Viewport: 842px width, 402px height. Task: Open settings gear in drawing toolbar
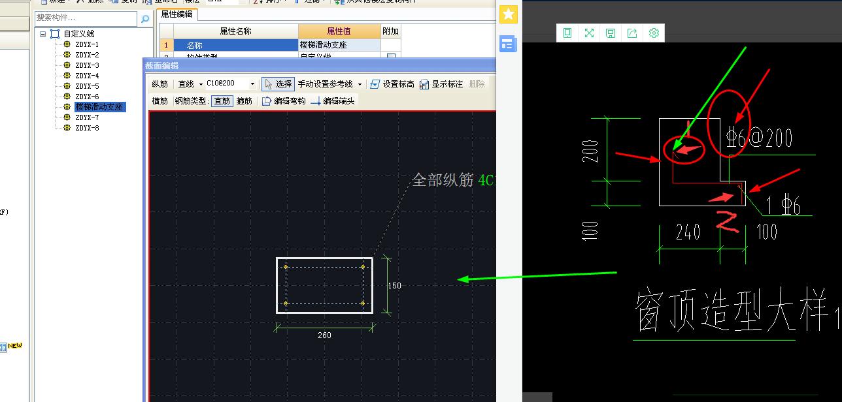[654, 33]
